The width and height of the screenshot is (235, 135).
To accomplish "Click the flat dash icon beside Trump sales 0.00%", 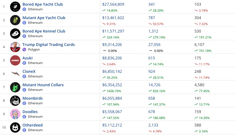I will click(x=105, y=51).
